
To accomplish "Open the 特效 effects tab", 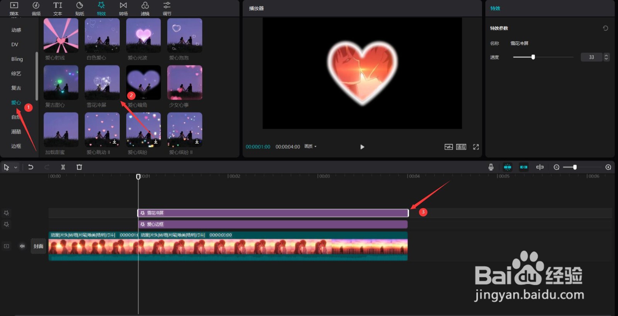I will (101, 8).
